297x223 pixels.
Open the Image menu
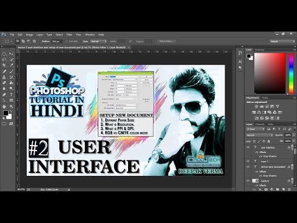pyautogui.click(x=29, y=35)
